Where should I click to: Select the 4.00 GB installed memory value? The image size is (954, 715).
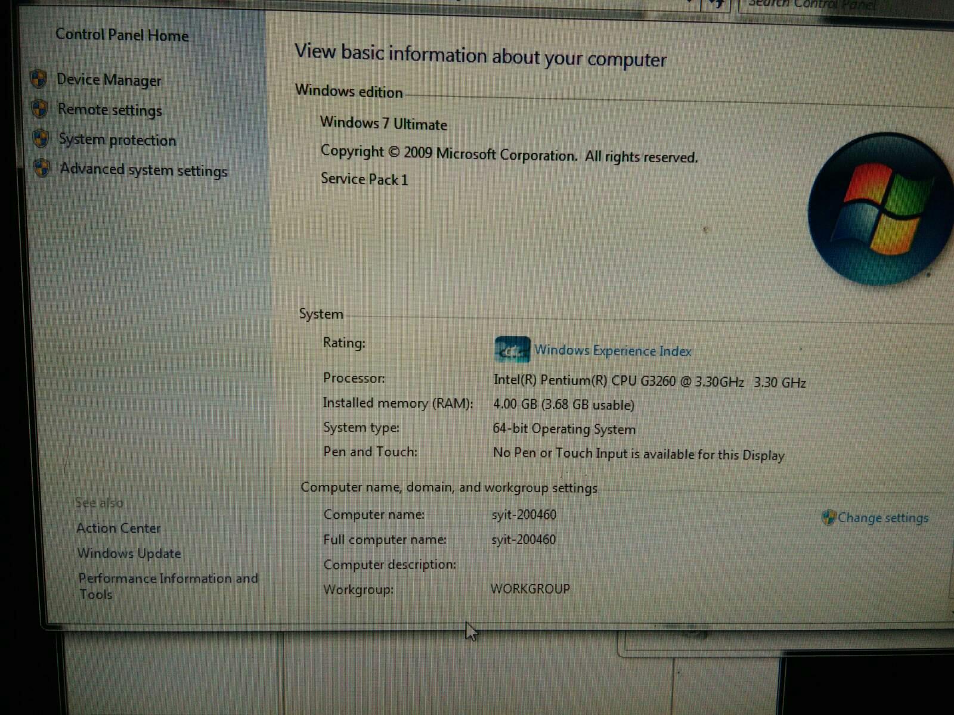[563, 405]
